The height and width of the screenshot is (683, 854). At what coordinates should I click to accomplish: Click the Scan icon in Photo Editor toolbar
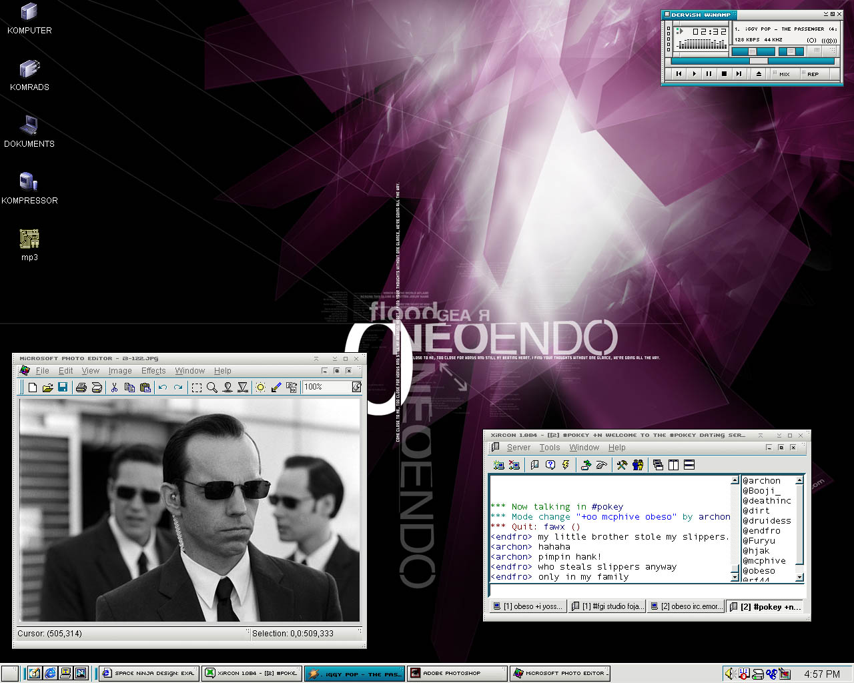click(97, 388)
